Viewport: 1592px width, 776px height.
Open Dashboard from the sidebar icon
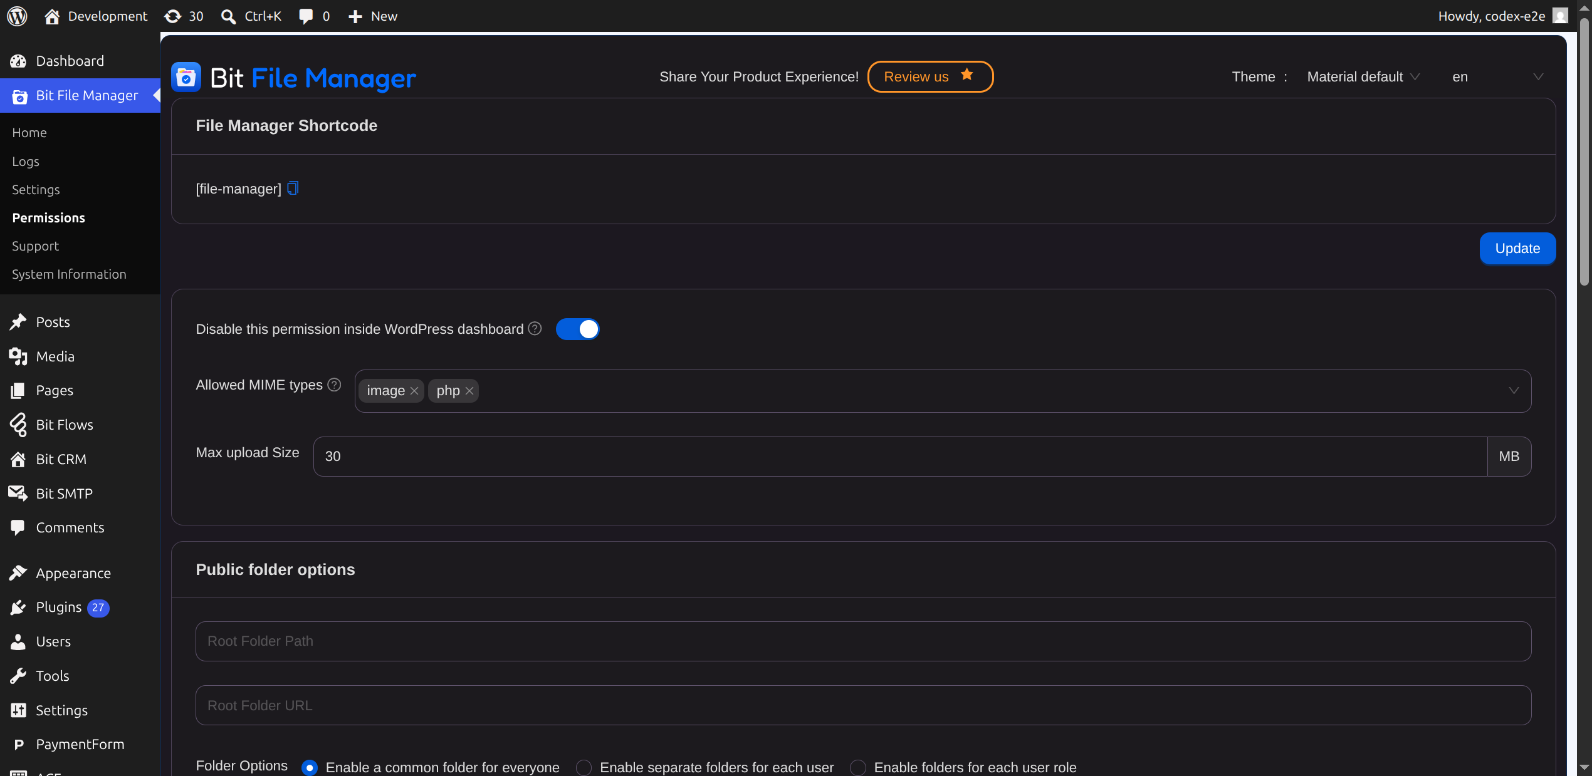[18, 61]
